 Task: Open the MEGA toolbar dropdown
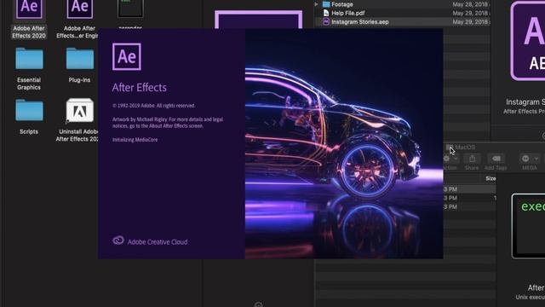[x=530, y=159]
